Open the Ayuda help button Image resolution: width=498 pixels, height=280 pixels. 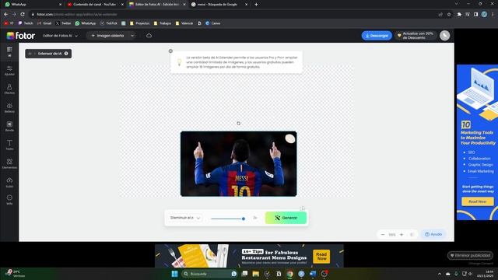(433, 234)
